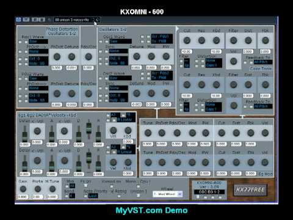The image size is (293, 220).
Task: Click the filter 1 Kbd knob
Action: click(x=216, y=40)
